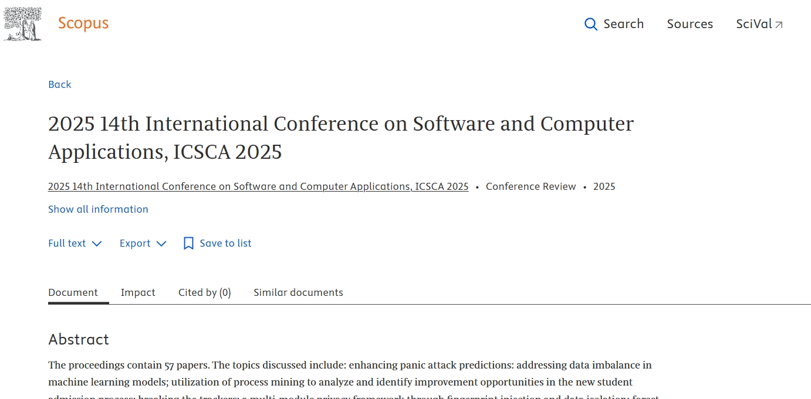The image size is (811, 399).
Task: Open the Cited by (0) tab
Action: [204, 292]
